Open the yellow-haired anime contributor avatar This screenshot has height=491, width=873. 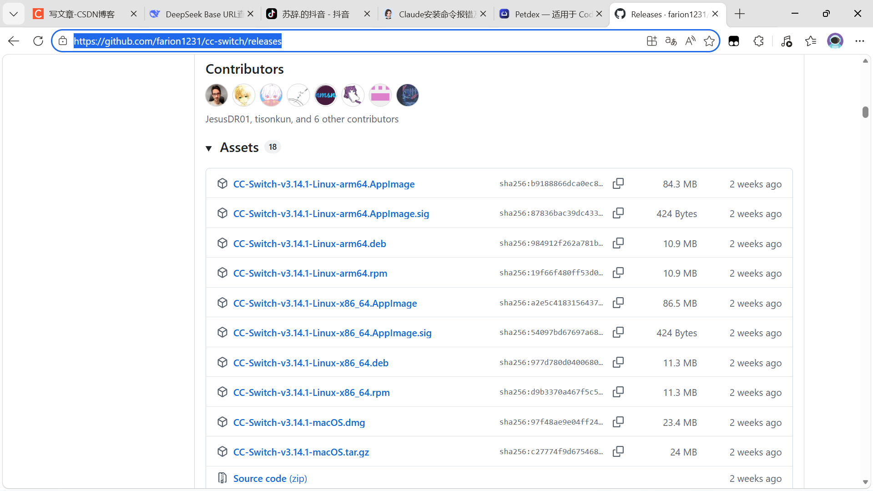[244, 95]
